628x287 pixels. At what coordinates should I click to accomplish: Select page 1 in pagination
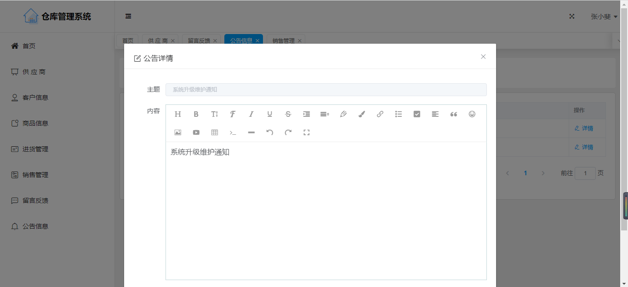pyautogui.click(x=525, y=173)
